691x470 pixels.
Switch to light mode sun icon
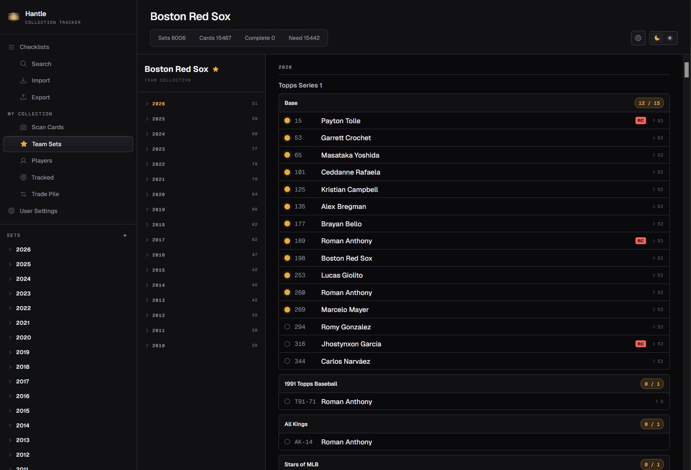tap(670, 38)
